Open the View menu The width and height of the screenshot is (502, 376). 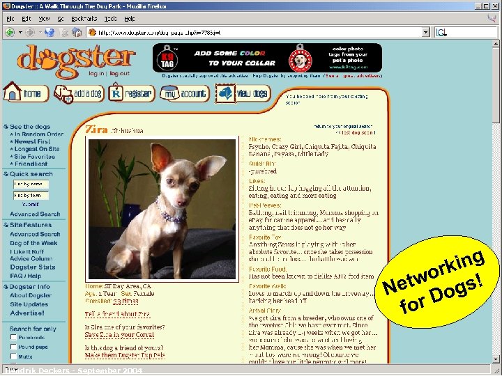(44, 19)
